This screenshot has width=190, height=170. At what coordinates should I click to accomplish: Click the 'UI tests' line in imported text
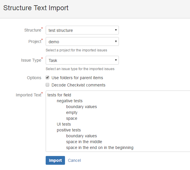pyautogui.click(x=64, y=124)
